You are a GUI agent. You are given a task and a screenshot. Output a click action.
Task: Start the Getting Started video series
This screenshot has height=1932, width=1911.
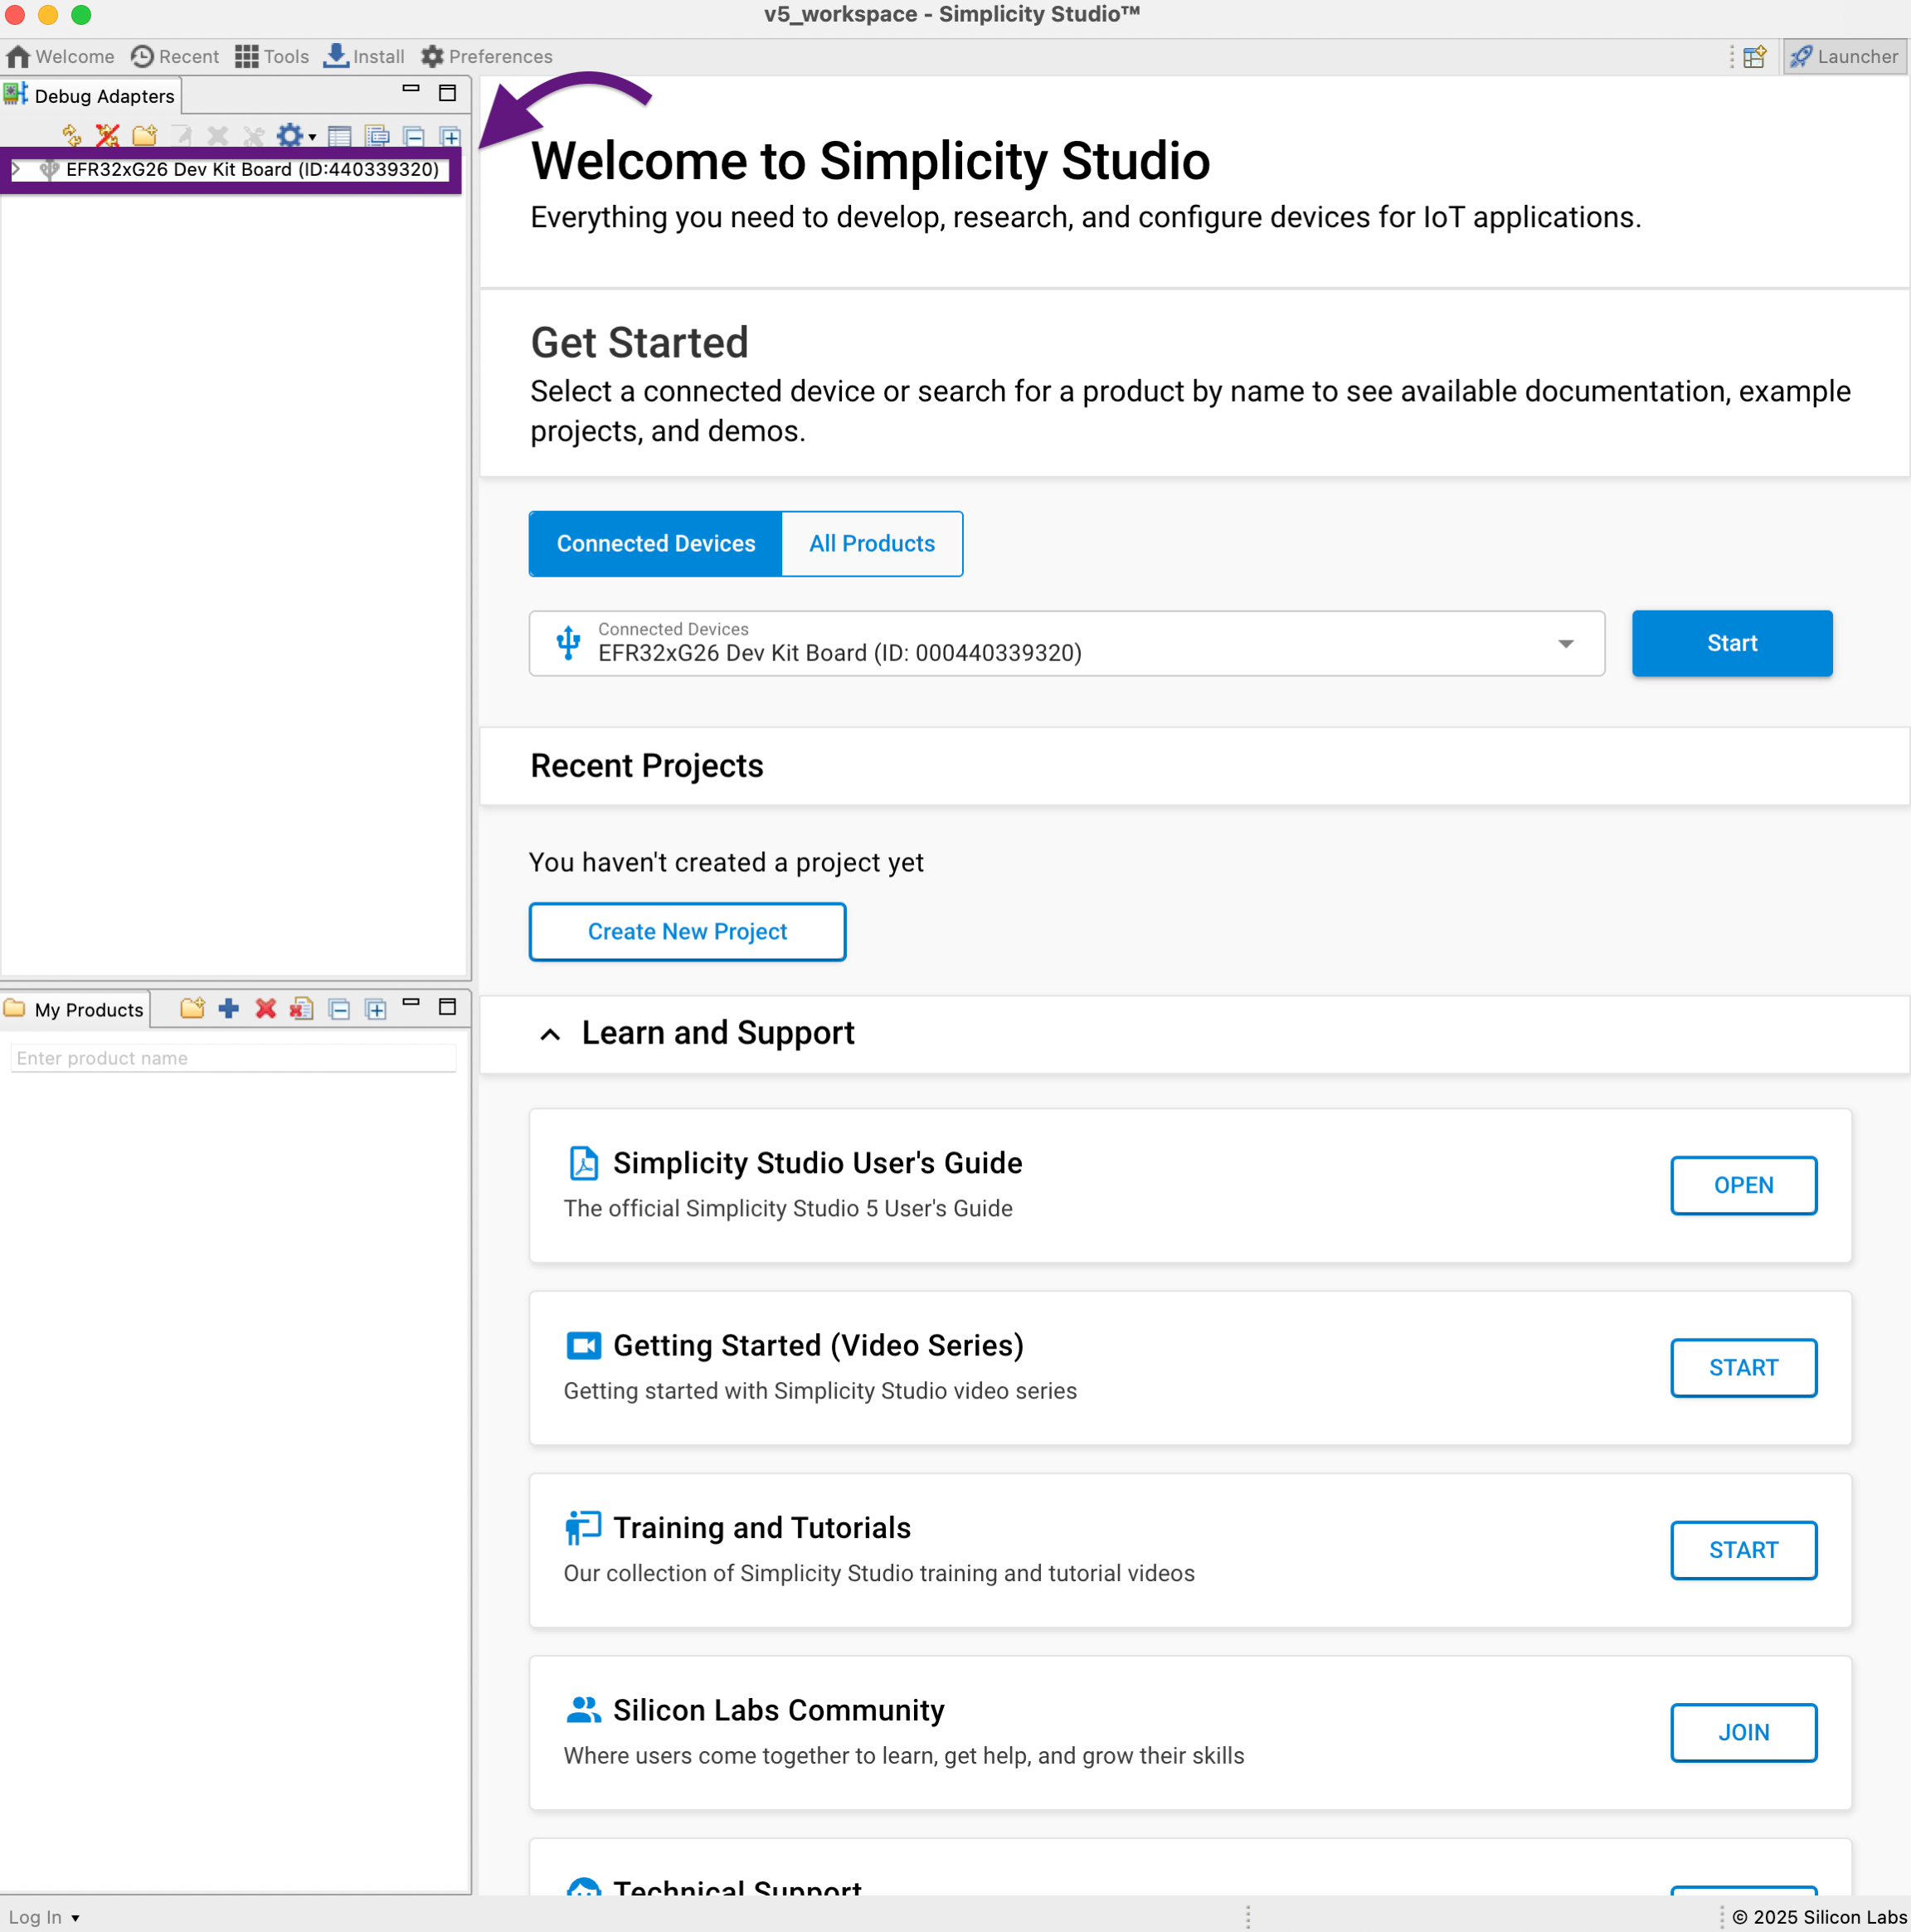(x=1744, y=1368)
